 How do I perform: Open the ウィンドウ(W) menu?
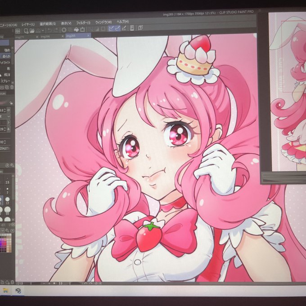tap(103, 22)
